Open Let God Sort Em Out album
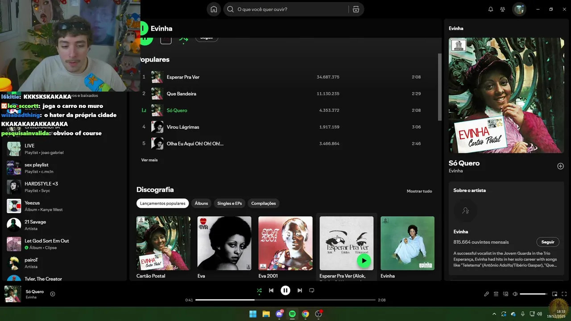 point(65,244)
